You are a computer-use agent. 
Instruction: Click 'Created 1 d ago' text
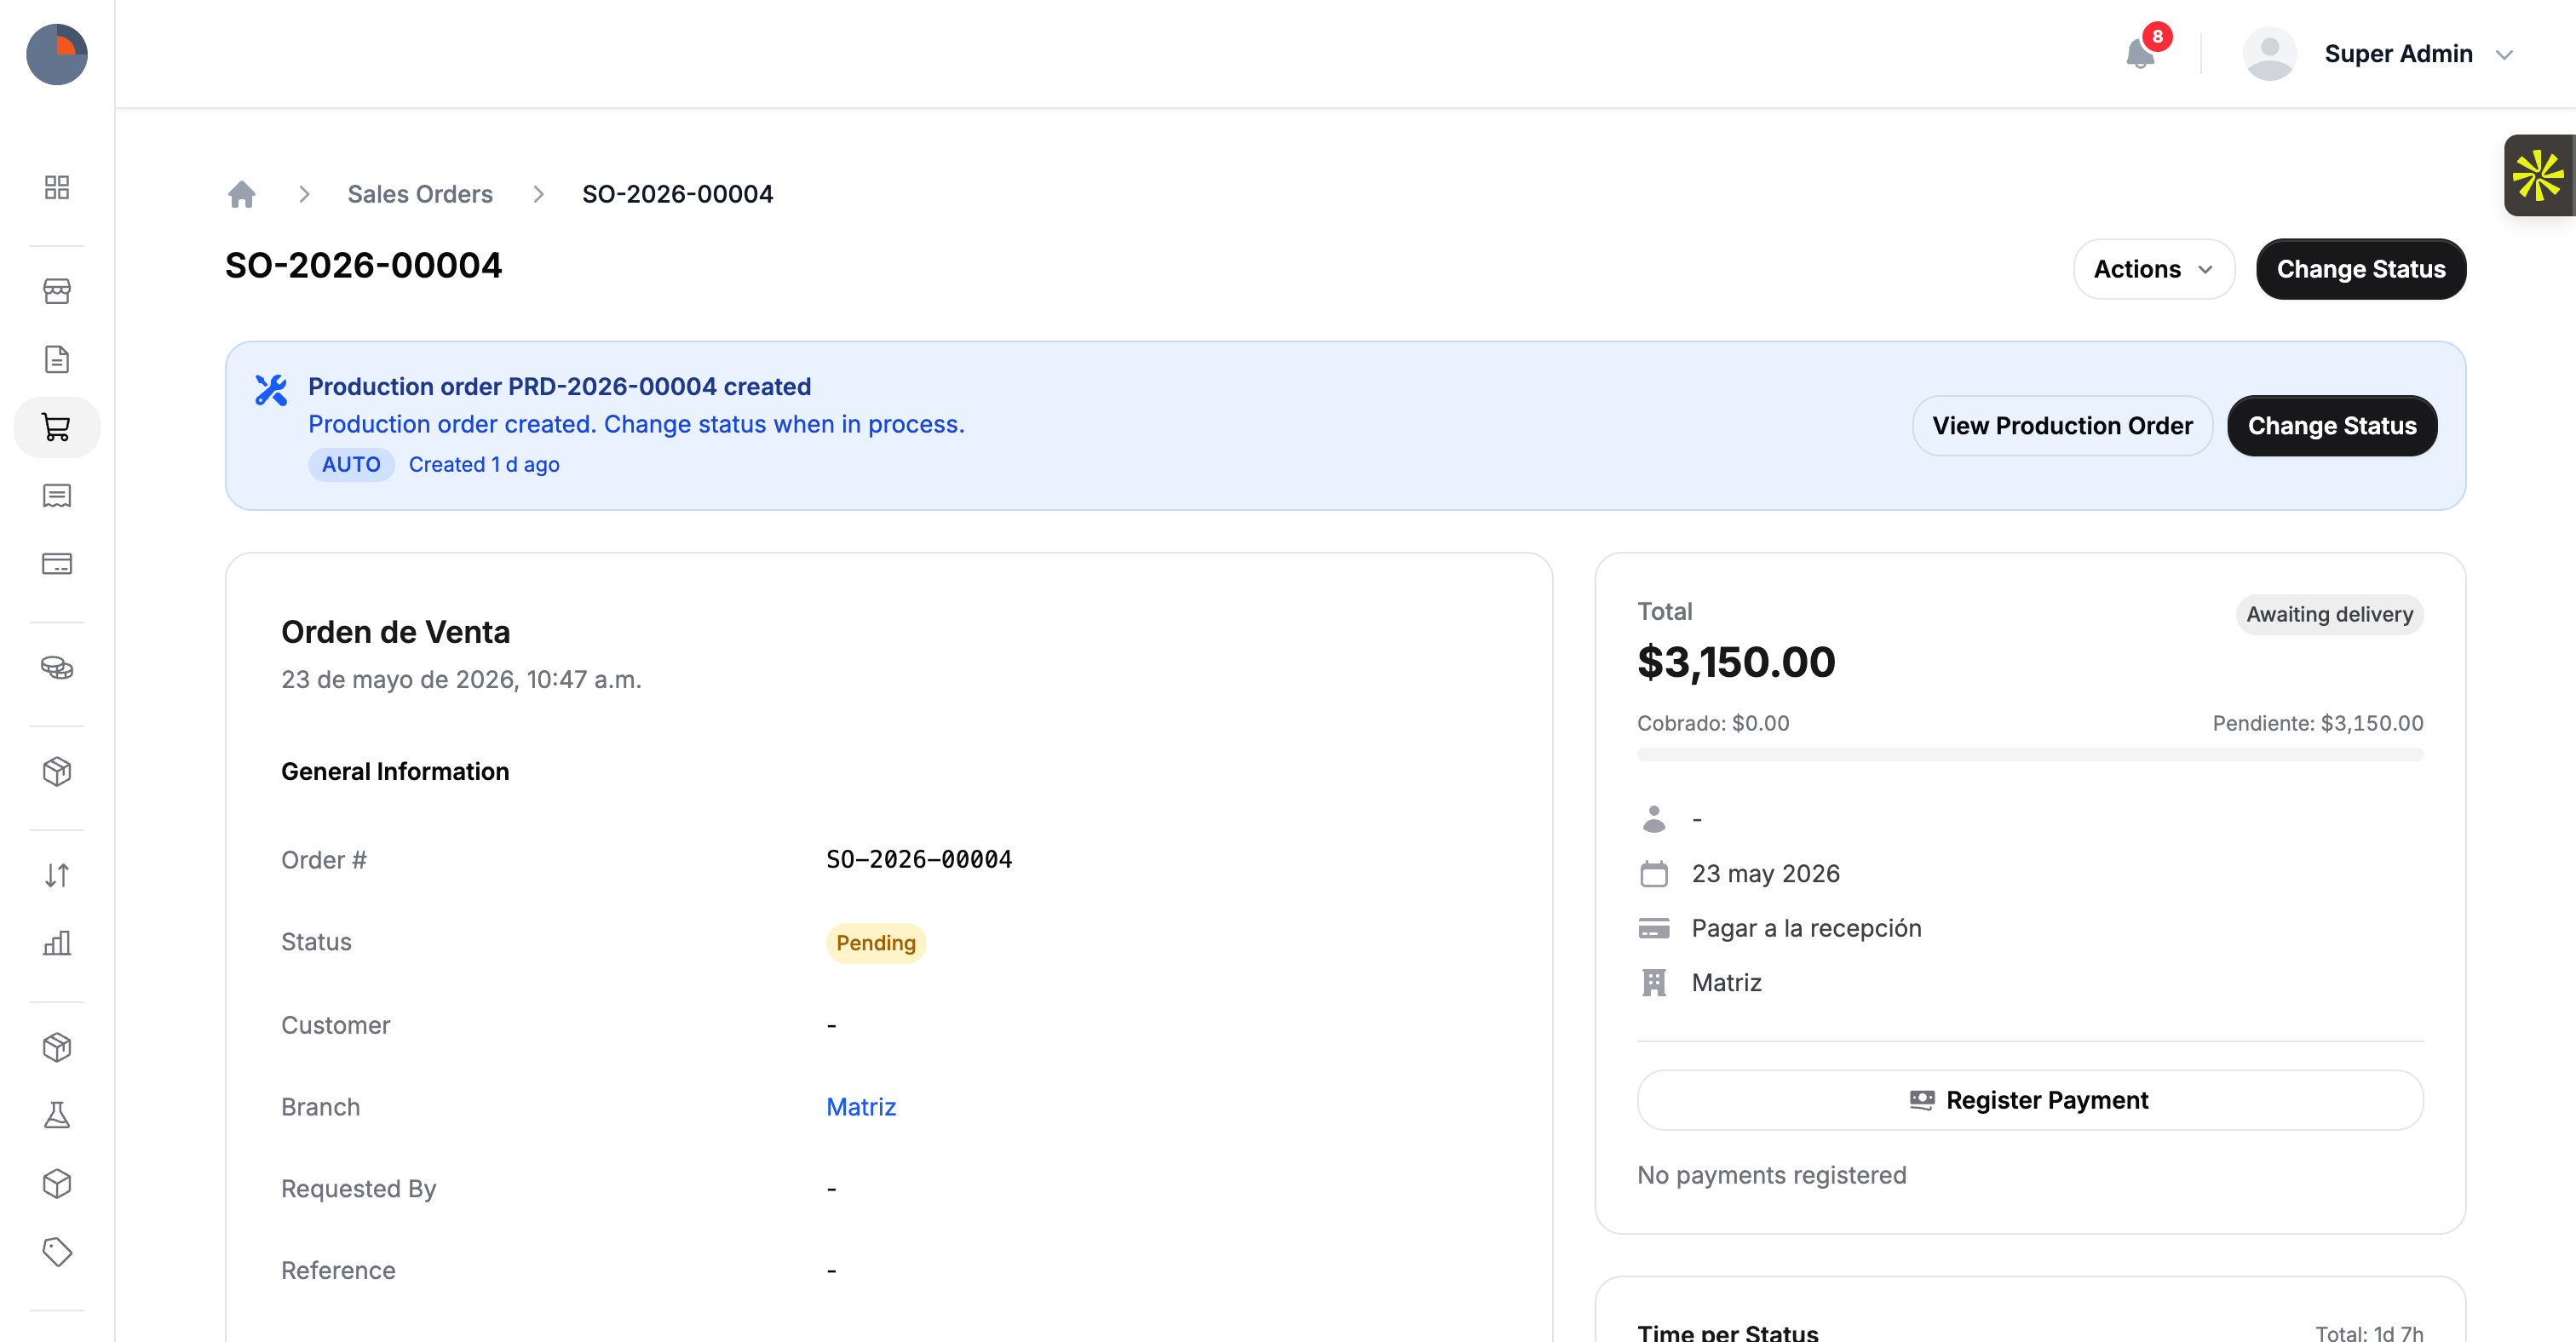point(484,465)
